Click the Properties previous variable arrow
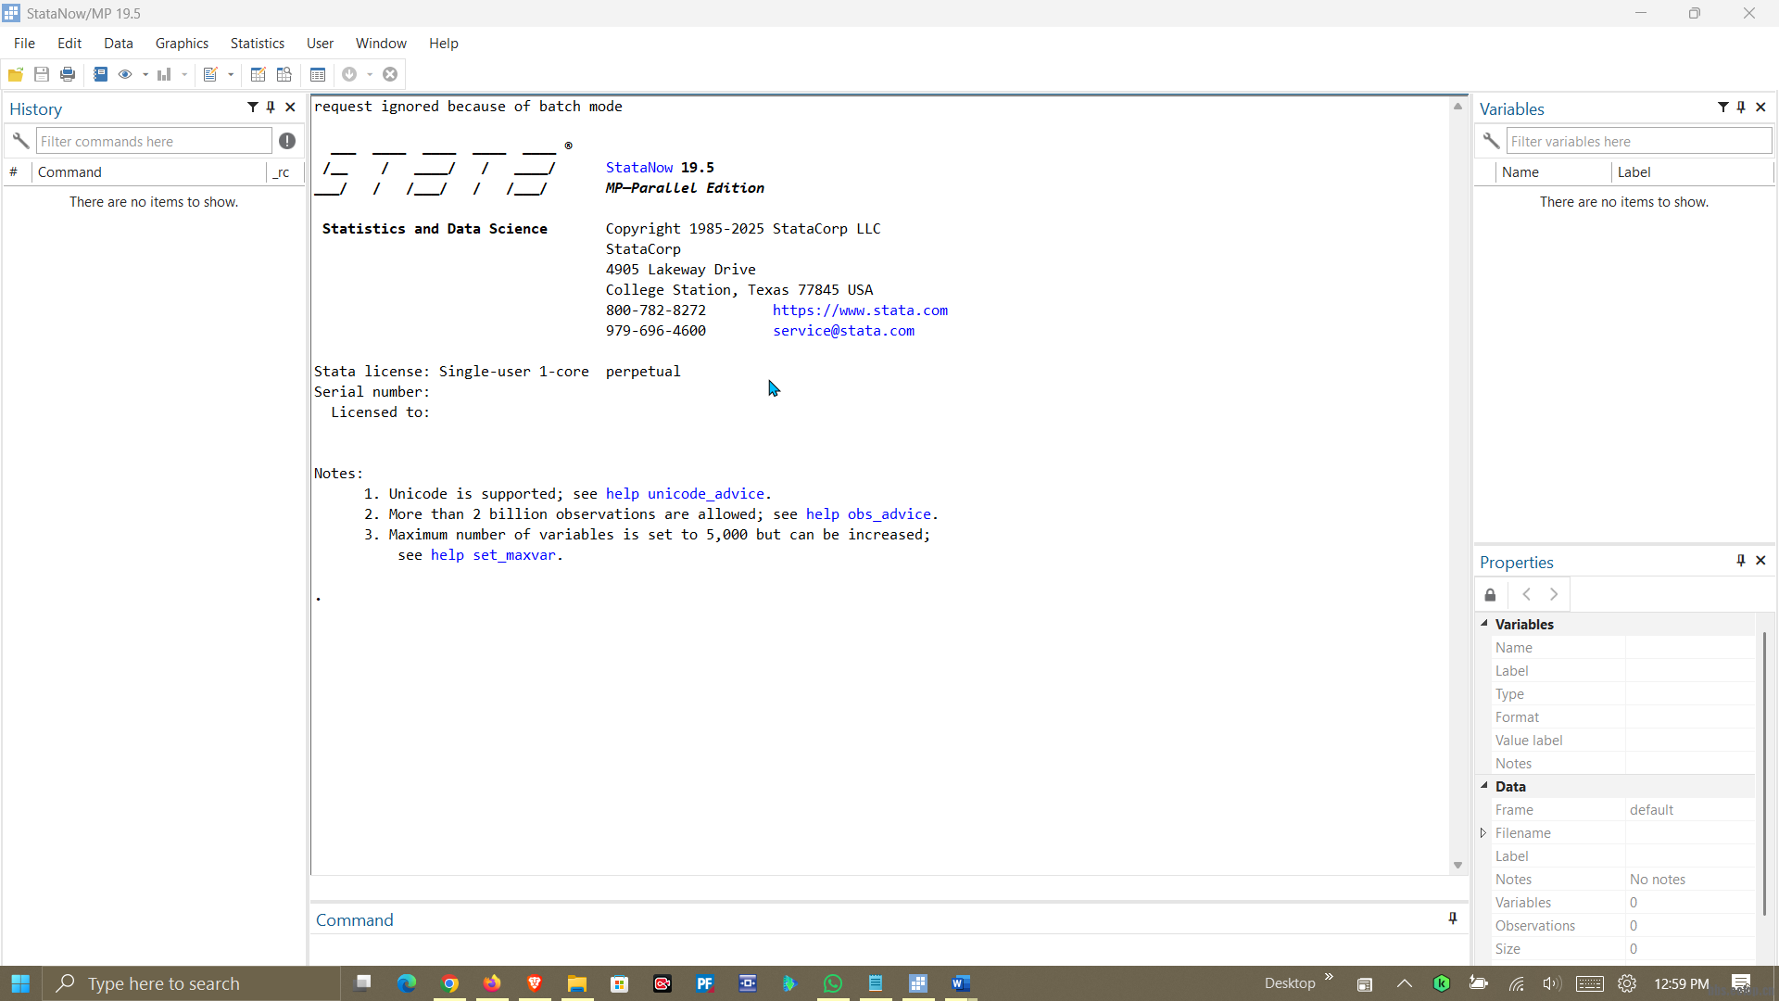Screen dimensions: 1779x1001 pos(1526,595)
